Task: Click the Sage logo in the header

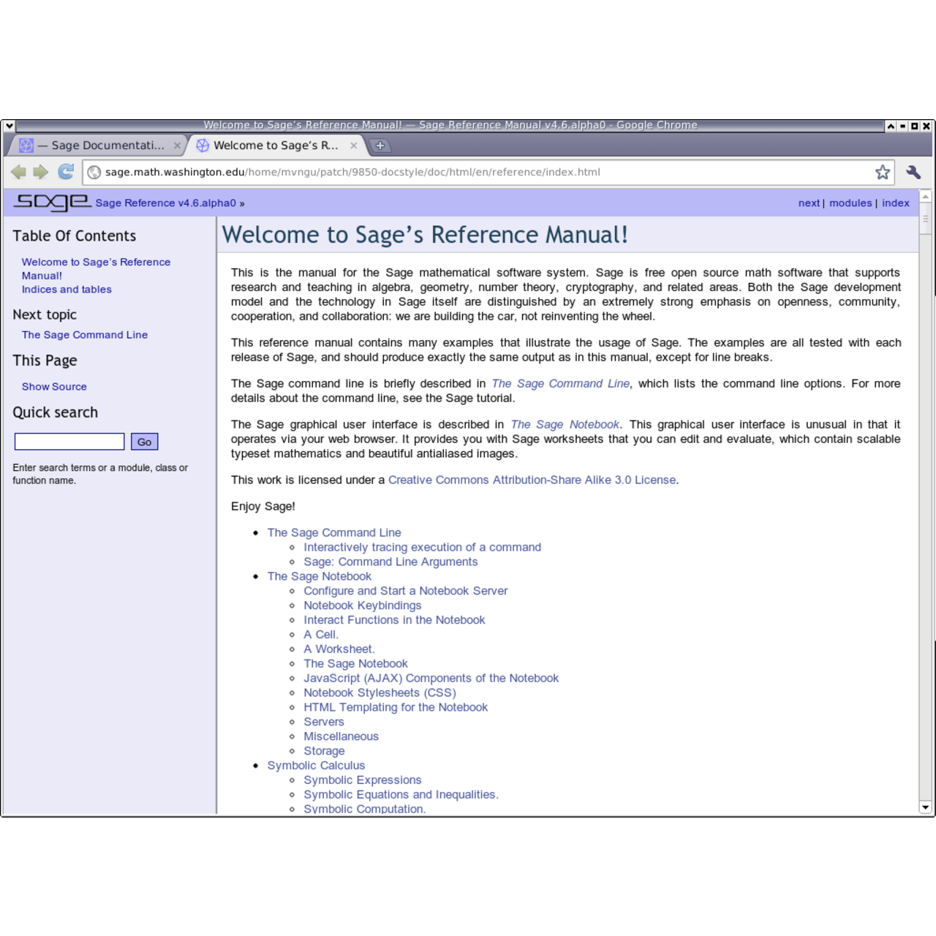Action: click(x=53, y=202)
